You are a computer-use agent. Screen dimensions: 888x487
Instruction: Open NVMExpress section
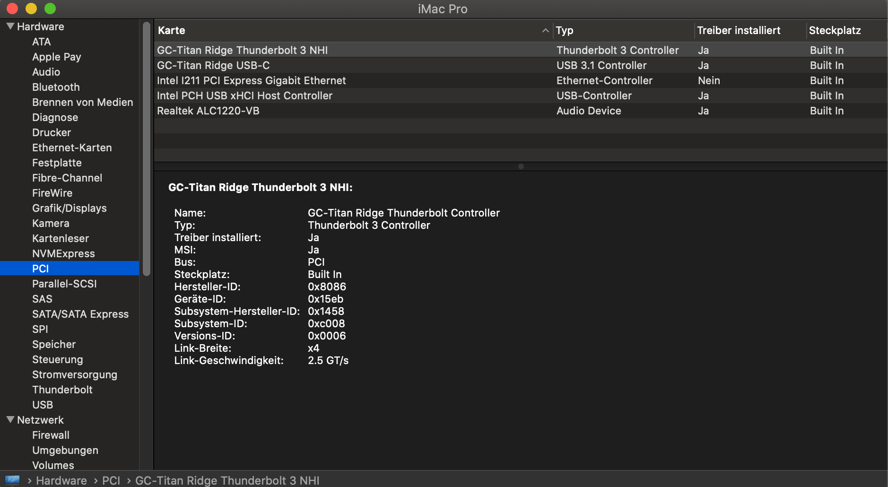point(63,253)
